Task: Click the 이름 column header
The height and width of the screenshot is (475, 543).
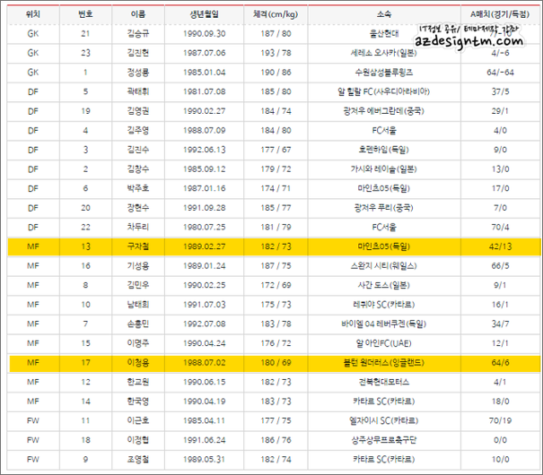Action: (138, 14)
